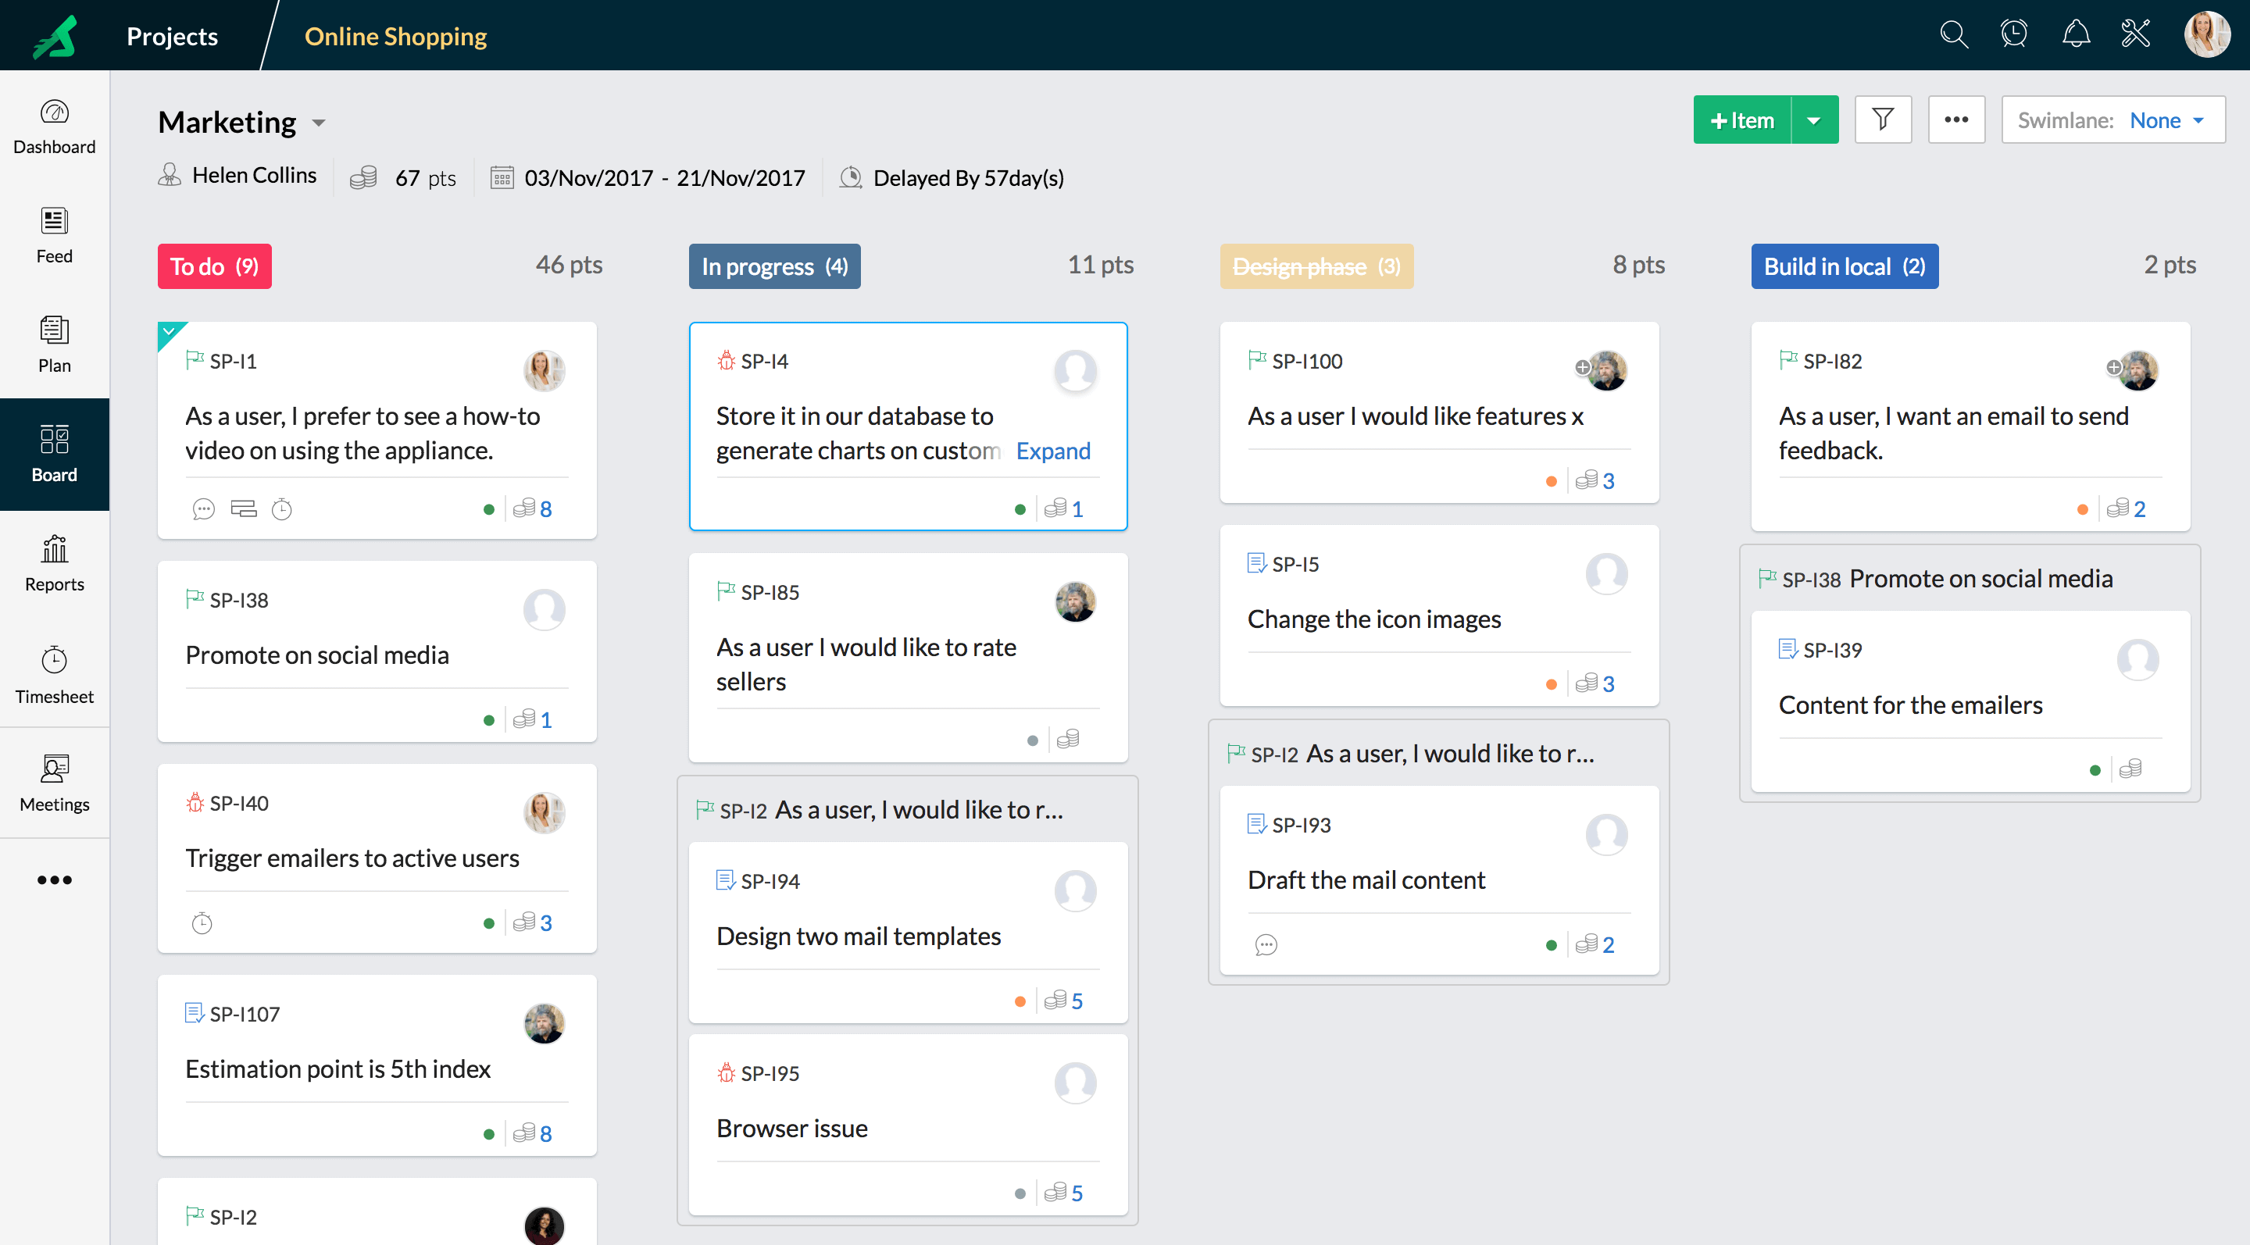Open the board filter funnel icon

(1883, 120)
